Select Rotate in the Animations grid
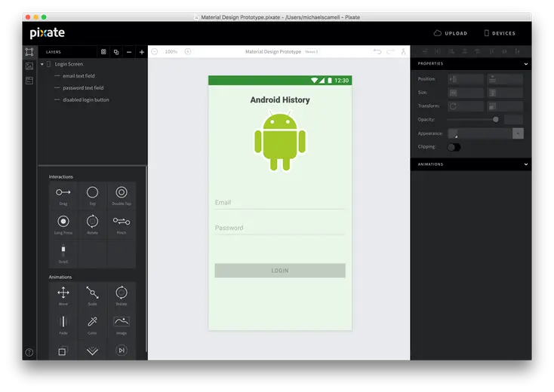Image resolution: width=554 pixels, height=392 pixels. (122, 296)
